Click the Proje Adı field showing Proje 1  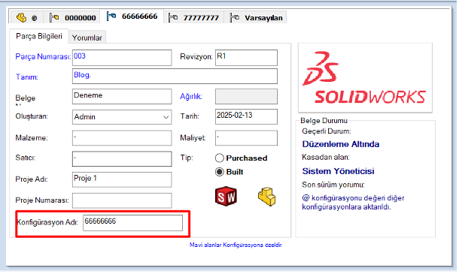click(x=122, y=179)
